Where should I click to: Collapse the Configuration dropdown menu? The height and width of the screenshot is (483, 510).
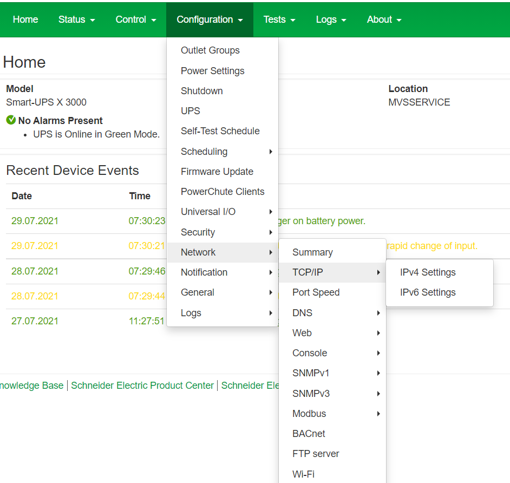(210, 19)
